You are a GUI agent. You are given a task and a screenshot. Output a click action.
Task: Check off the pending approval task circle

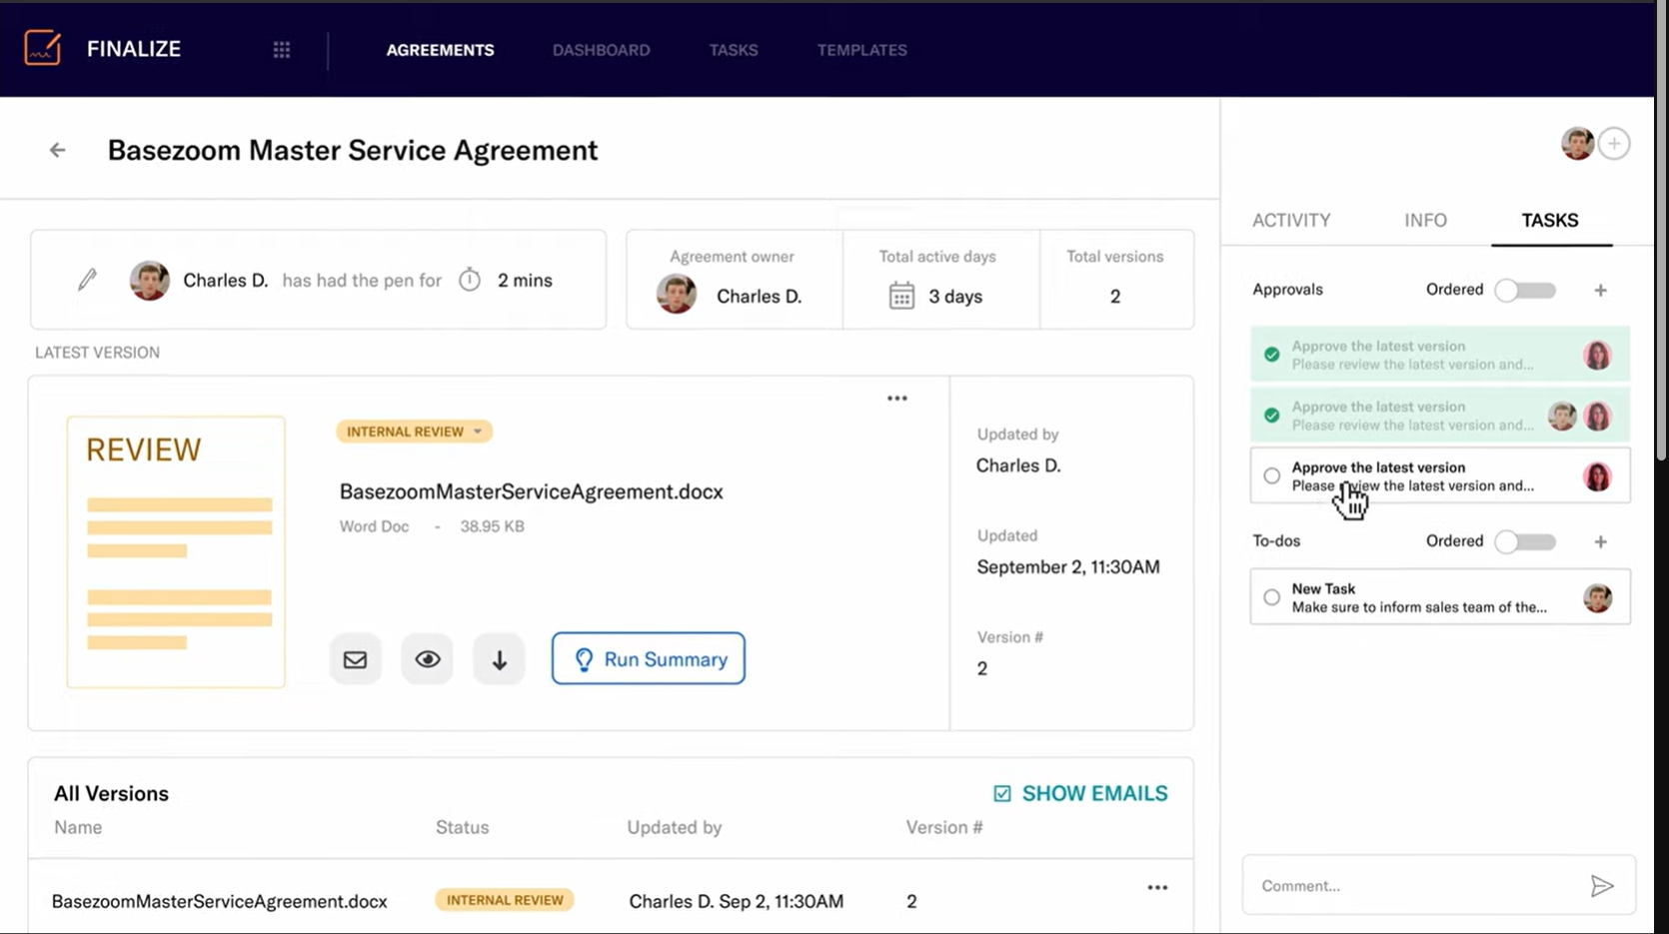click(1271, 475)
